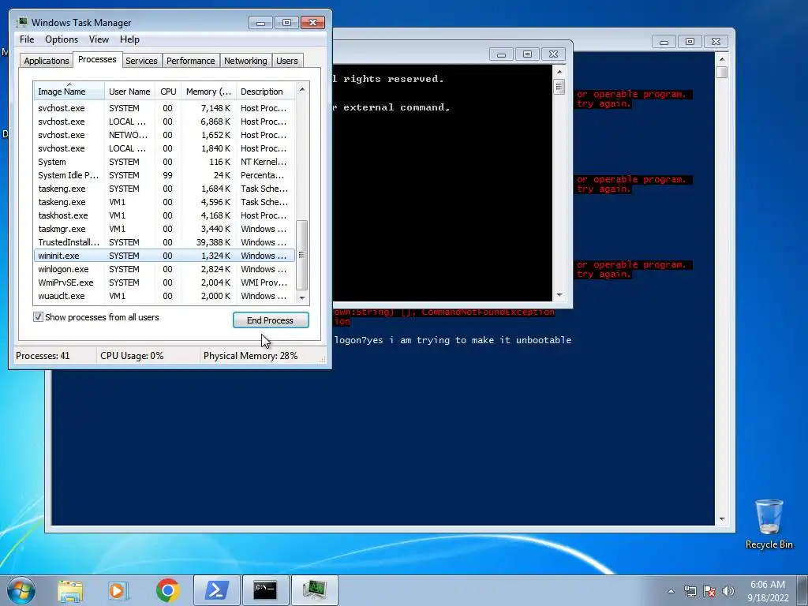Uncheck Show processes from all users
The image size is (808, 606).
tap(38, 317)
